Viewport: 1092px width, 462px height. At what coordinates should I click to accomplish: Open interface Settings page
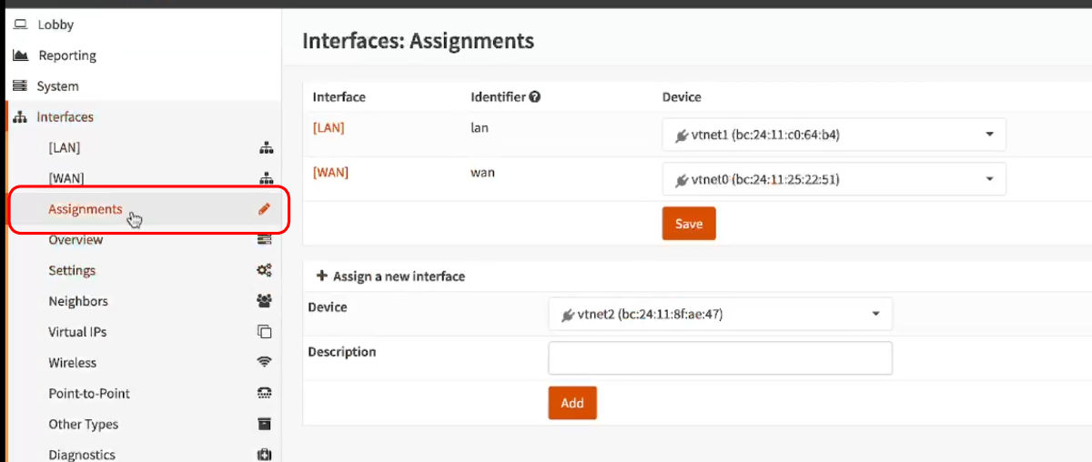coord(72,271)
